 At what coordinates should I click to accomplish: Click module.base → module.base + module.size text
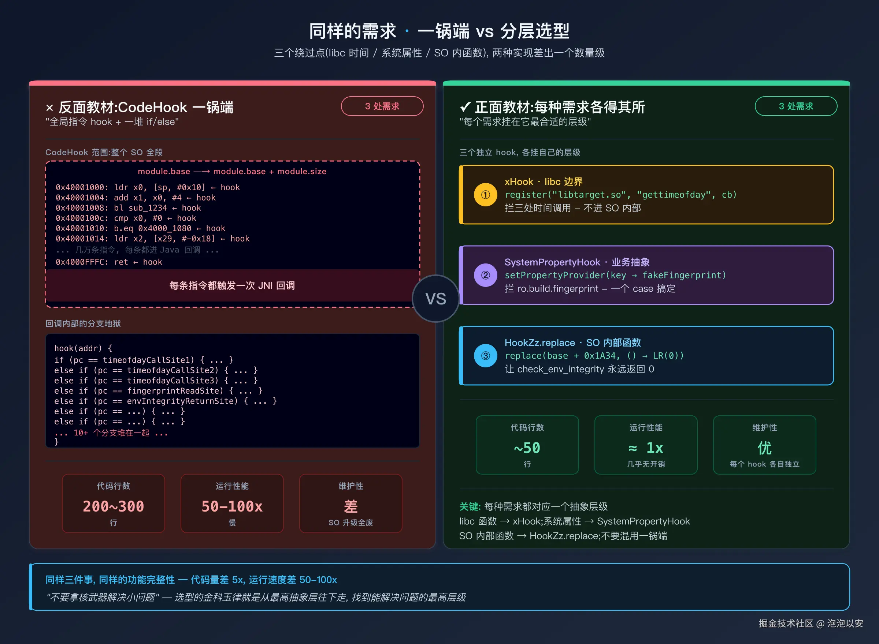[232, 172]
